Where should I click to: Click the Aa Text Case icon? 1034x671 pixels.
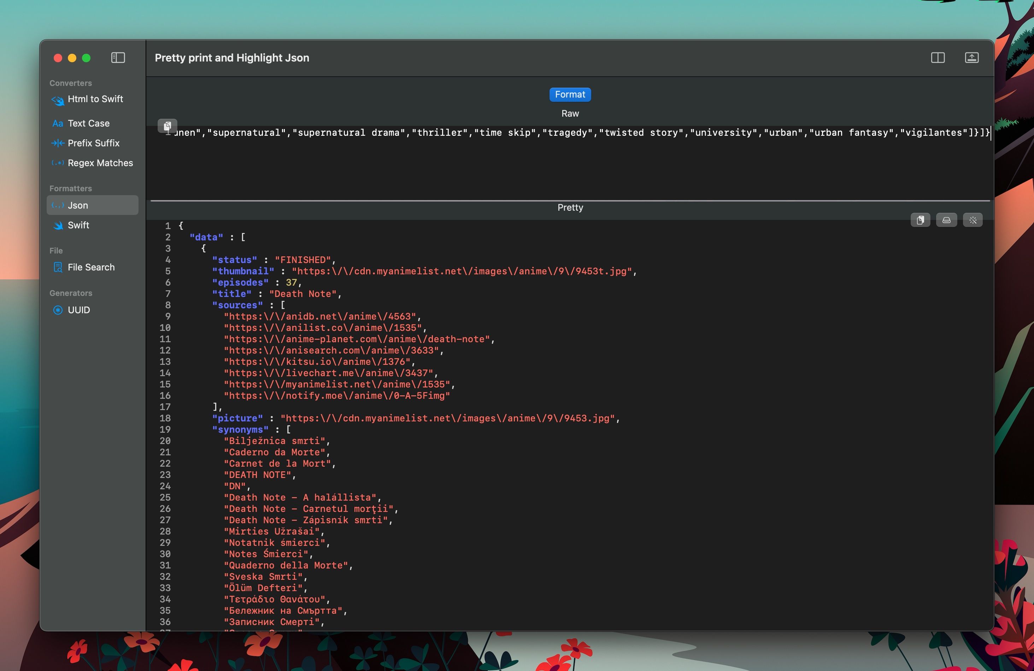tap(57, 123)
